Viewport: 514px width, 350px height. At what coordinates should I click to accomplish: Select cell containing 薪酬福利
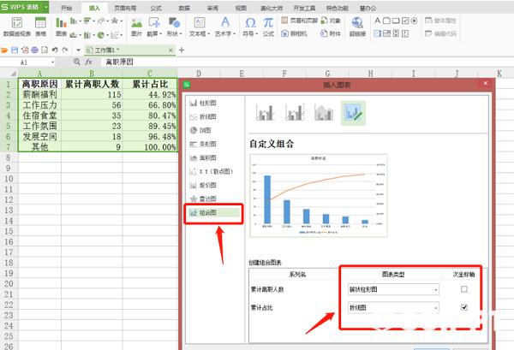(39, 95)
